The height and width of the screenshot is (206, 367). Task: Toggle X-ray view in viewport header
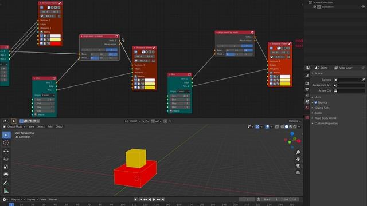point(277,126)
